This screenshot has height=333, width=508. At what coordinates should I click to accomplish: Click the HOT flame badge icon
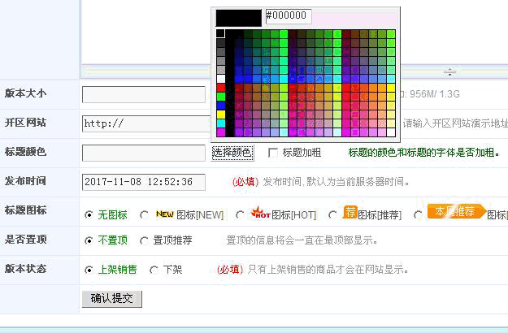pyautogui.click(x=260, y=212)
